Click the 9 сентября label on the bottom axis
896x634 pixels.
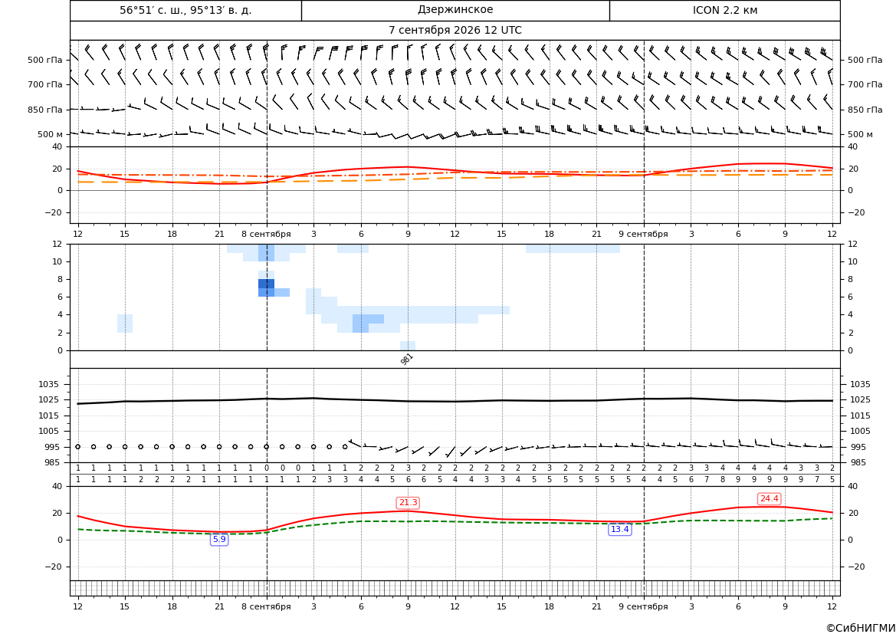point(643,606)
